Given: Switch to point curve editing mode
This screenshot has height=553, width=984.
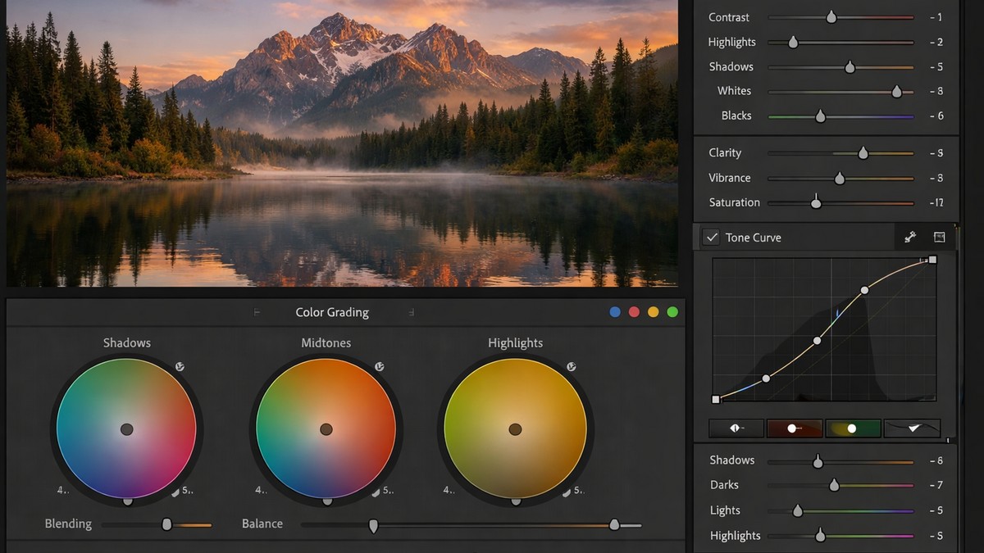Looking at the screenshot, I should 913,428.
